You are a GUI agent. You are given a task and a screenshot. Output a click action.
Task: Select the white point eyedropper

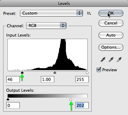(x=119, y=60)
